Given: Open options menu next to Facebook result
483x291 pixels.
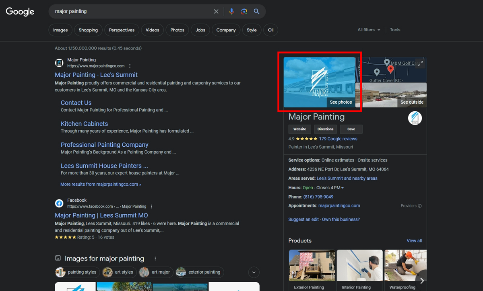Looking at the screenshot, I should click(x=151, y=207).
